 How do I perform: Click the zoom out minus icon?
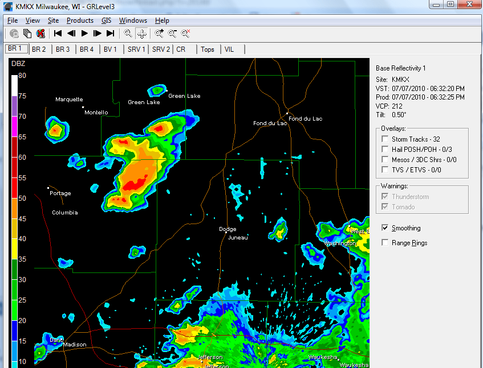pos(172,33)
